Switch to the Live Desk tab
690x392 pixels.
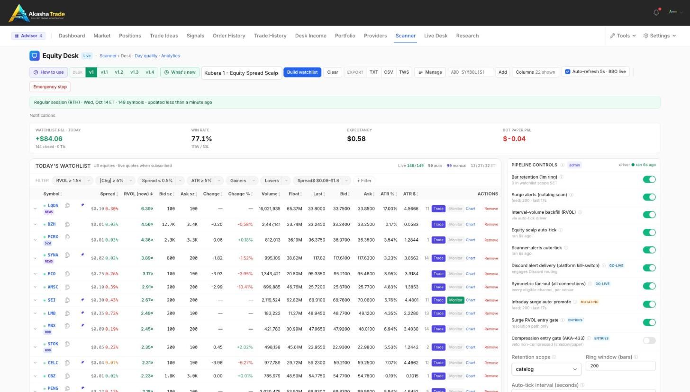click(x=436, y=36)
